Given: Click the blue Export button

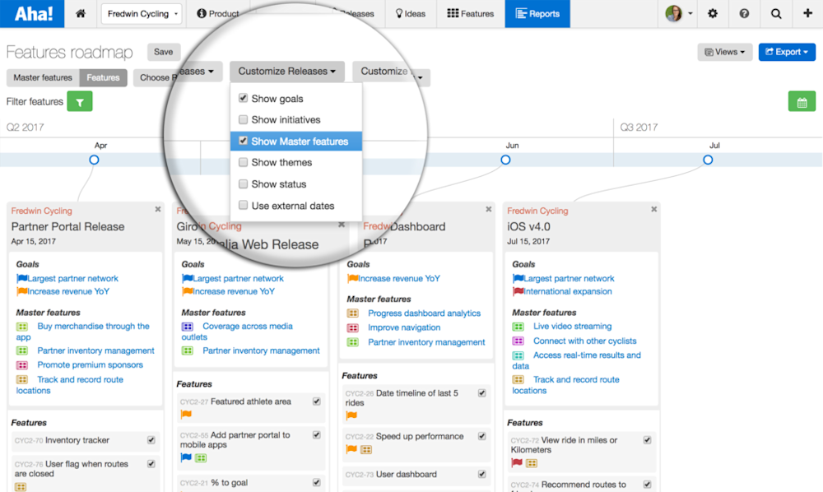Looking at the screenshot, I should (x=787, y=51).
